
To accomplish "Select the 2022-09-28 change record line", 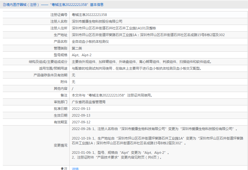I will click(x=155, y=129).
